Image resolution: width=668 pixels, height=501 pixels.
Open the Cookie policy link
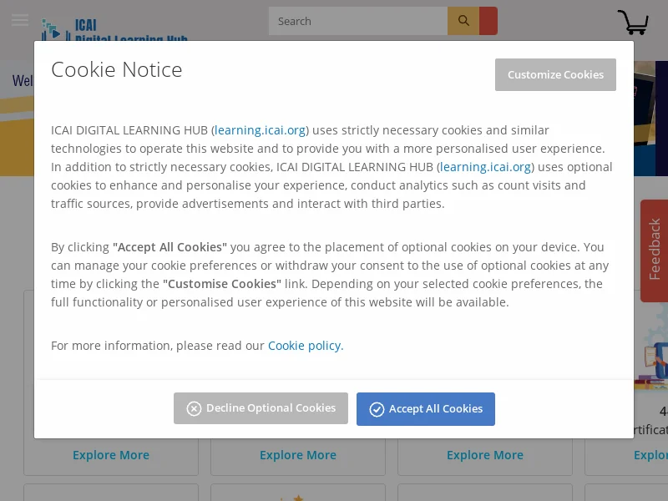click(306, 346)
